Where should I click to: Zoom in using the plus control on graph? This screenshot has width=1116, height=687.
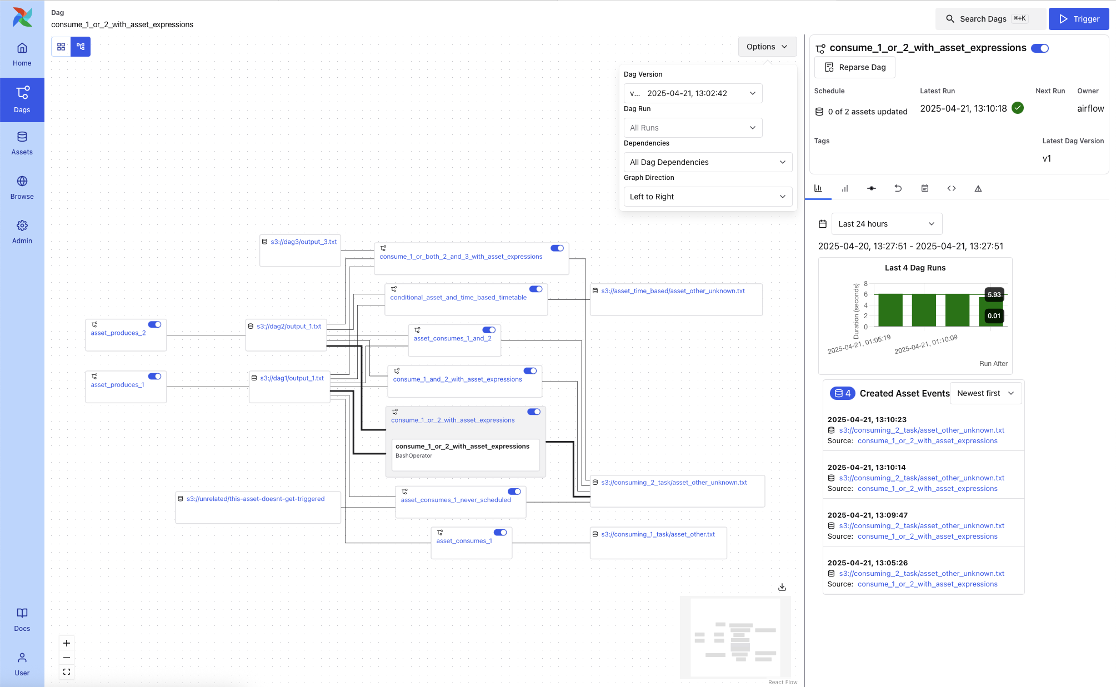[x=66, y=643]
